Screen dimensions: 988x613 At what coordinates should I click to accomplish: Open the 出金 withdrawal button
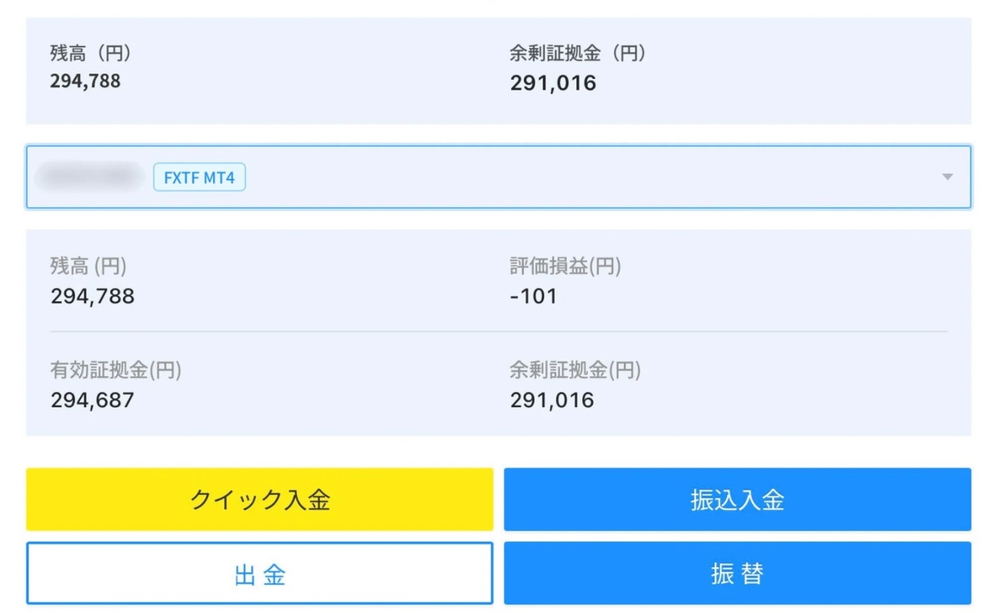260,573
